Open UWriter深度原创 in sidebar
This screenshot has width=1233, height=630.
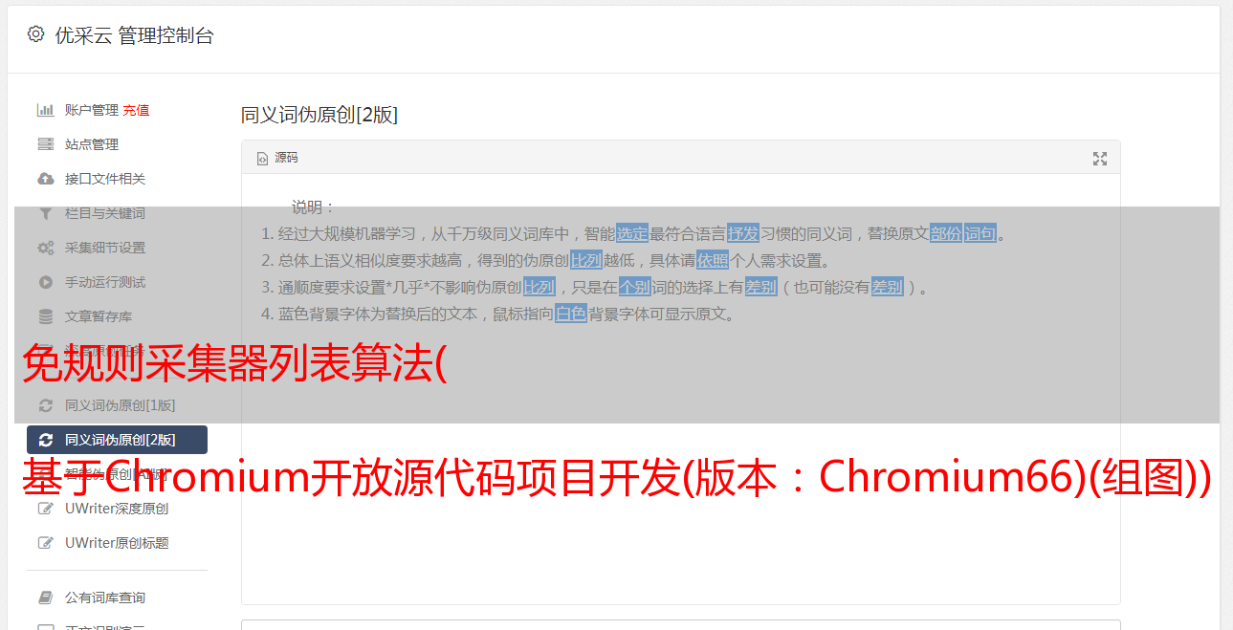click(x=117, y=509)
